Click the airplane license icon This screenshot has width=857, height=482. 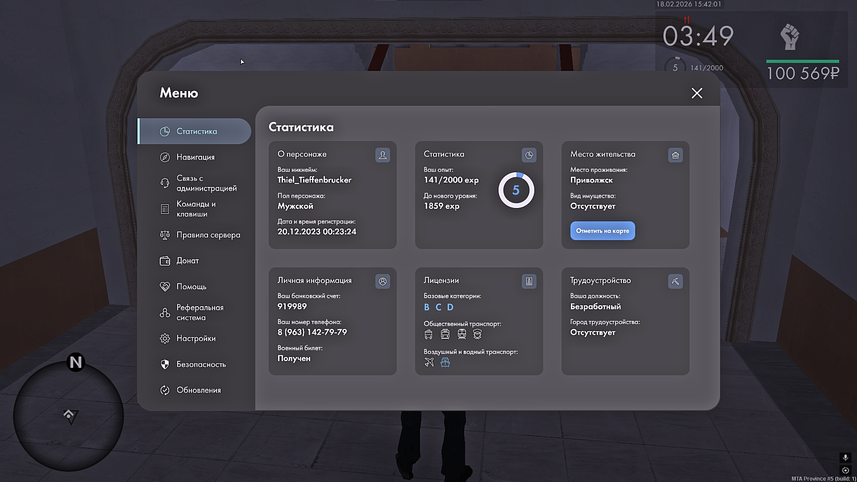[429, 362]
